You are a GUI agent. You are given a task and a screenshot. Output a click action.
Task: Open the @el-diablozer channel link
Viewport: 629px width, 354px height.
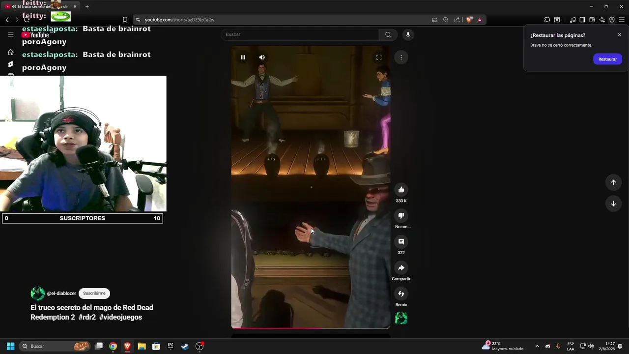(61, 294)
